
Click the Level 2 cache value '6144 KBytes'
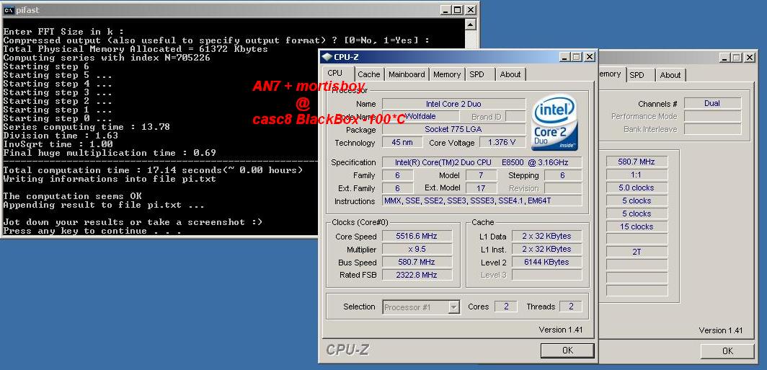pos(547,262)
